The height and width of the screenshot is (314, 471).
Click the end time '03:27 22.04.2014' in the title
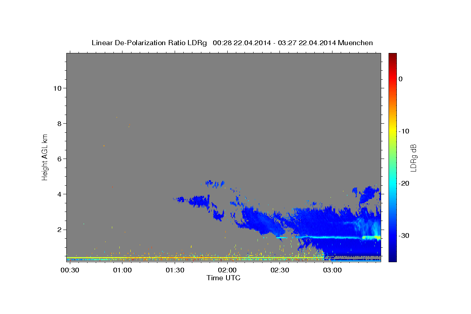point(307,43)
